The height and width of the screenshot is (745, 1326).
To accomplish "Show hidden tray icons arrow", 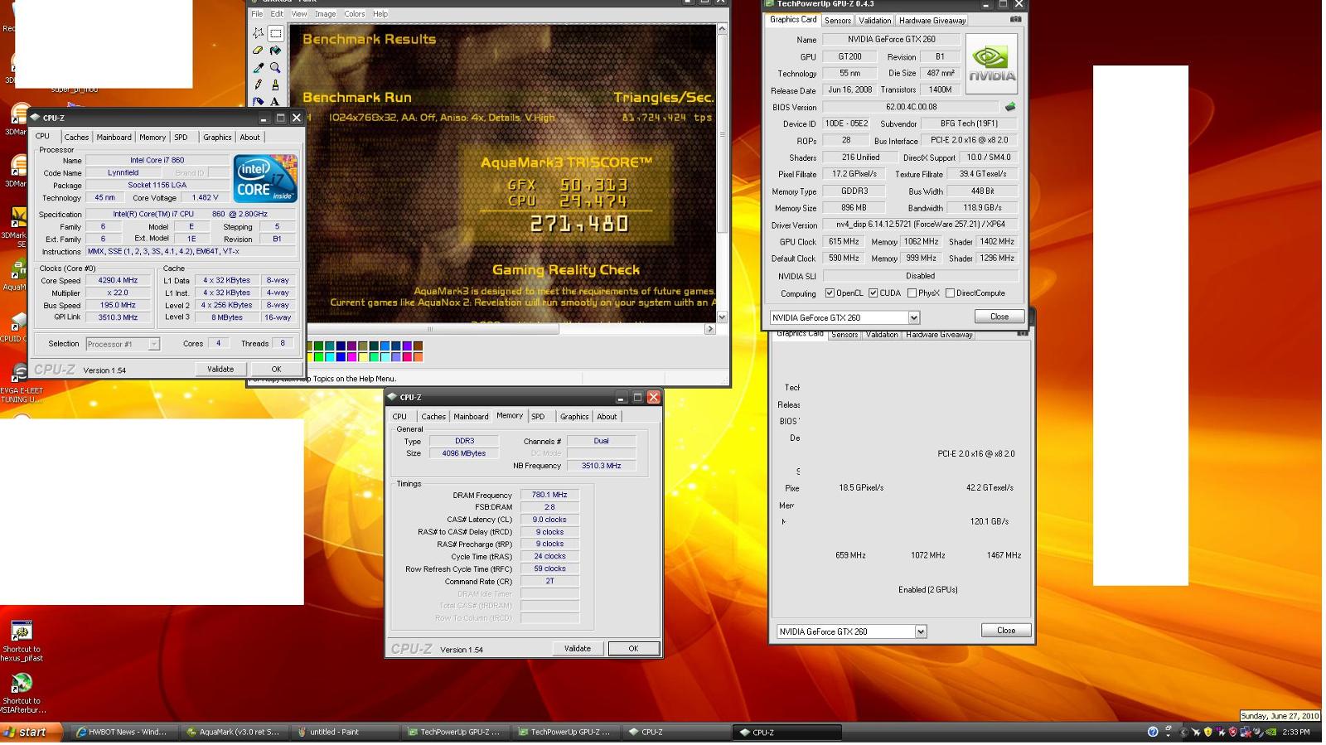I will [x=1184, y=732].
